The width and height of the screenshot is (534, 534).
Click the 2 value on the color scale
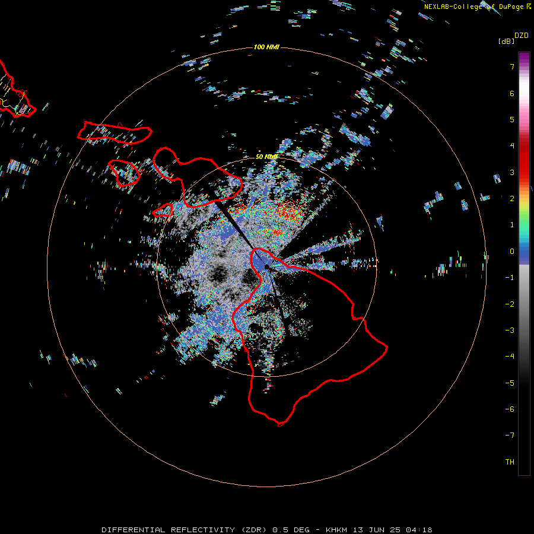[x=512, y=199]
